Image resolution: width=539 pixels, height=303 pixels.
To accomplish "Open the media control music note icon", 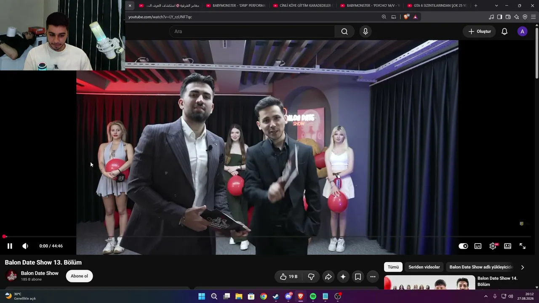I will click(x=491, y=17).
